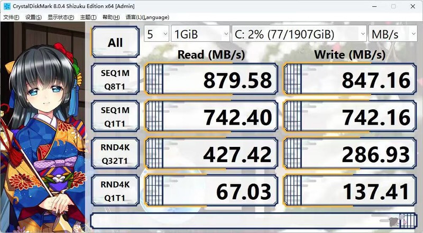Click the empty comment field at the bottom
423x233 pixels.
(x=254, y=221)
